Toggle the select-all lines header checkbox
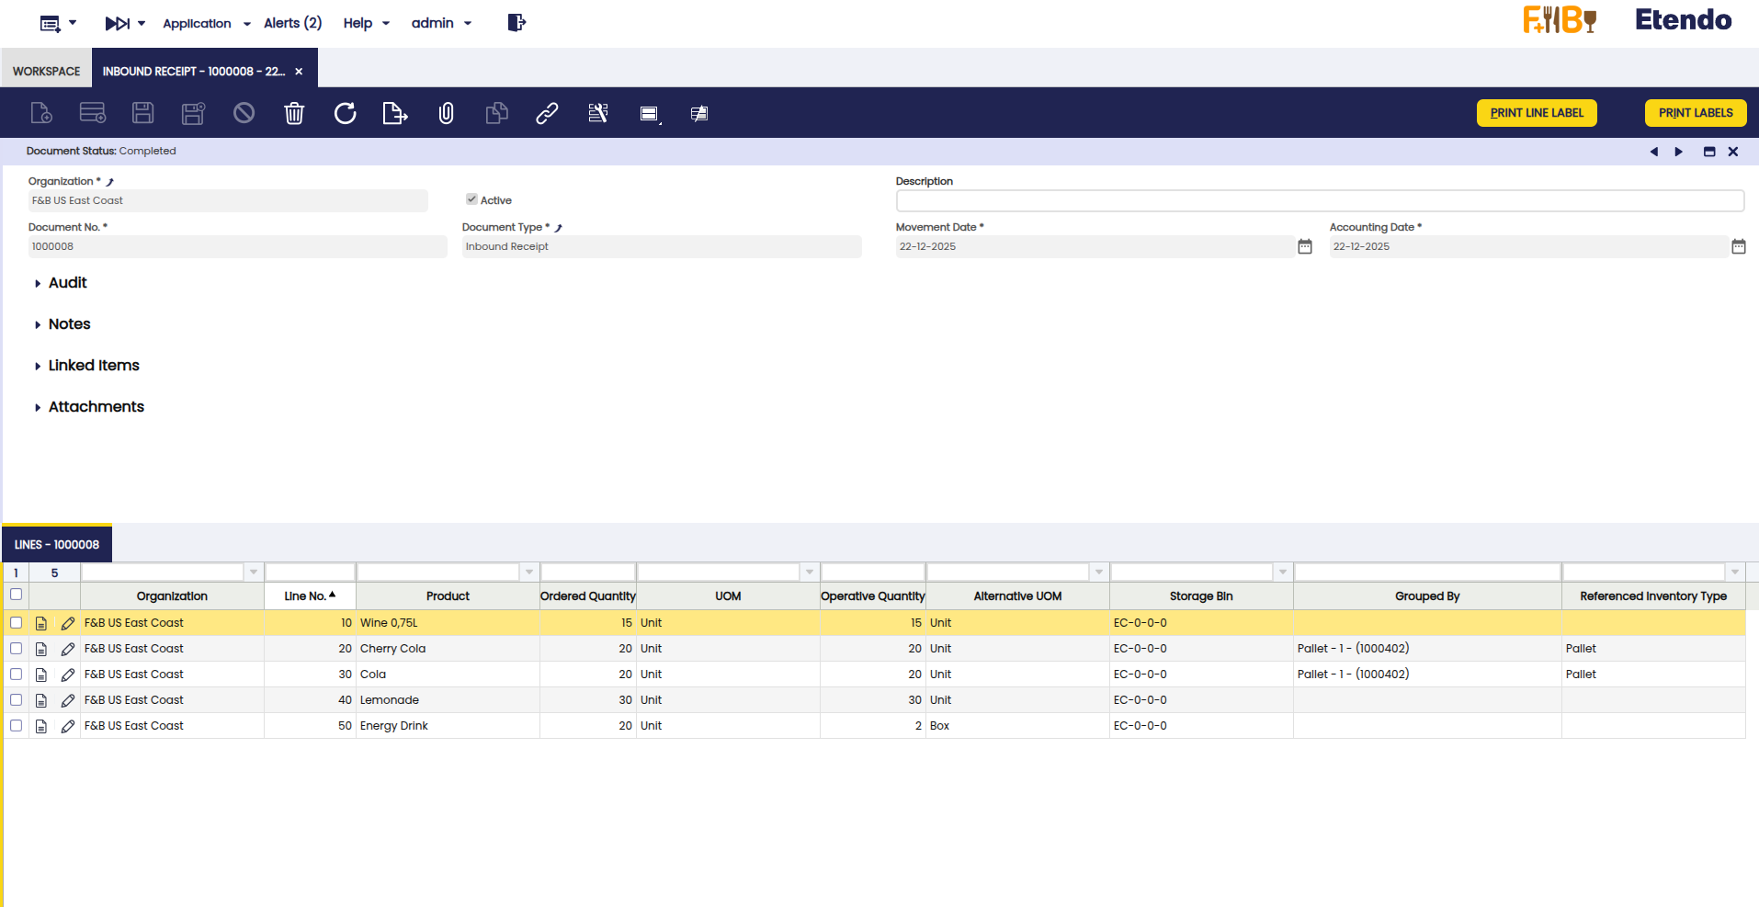Image resolution: width=1759 pixels, height=907 pixels. (17, 595)
